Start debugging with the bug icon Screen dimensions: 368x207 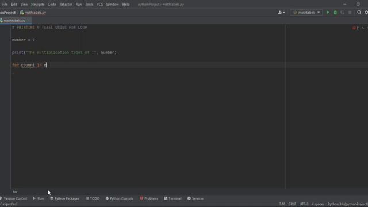[x=335, y=13]
